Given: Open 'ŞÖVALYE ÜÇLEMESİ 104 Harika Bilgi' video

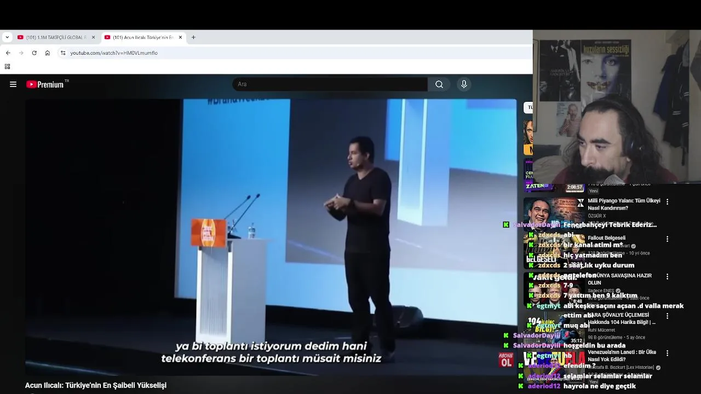Looking at the screenshot, I should click(622, 318).
